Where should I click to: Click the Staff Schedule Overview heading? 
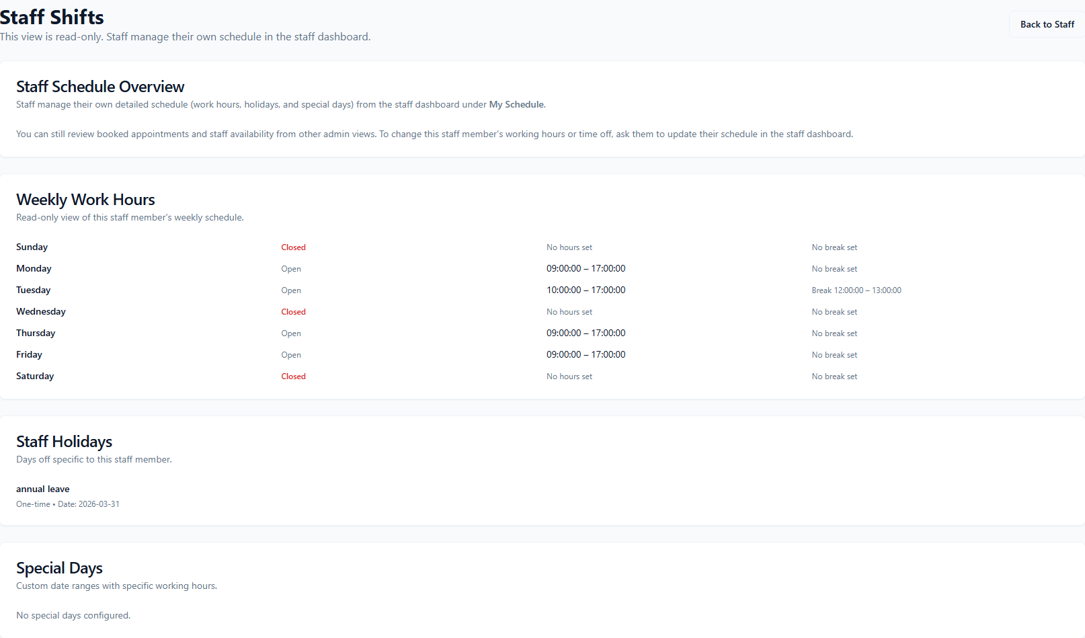(100, 87)
